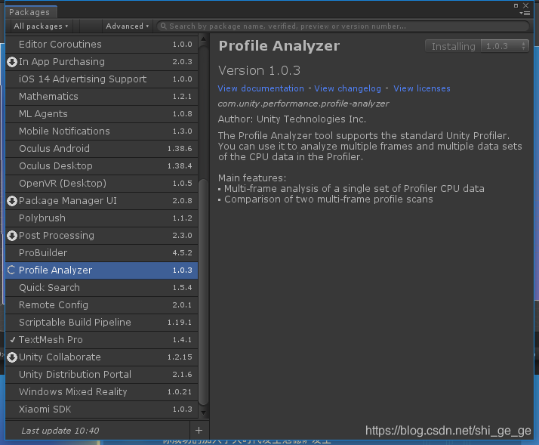Click the download icon beside In App Purchasing
Viewport: 539px width, 445px height.
[12, 62]
